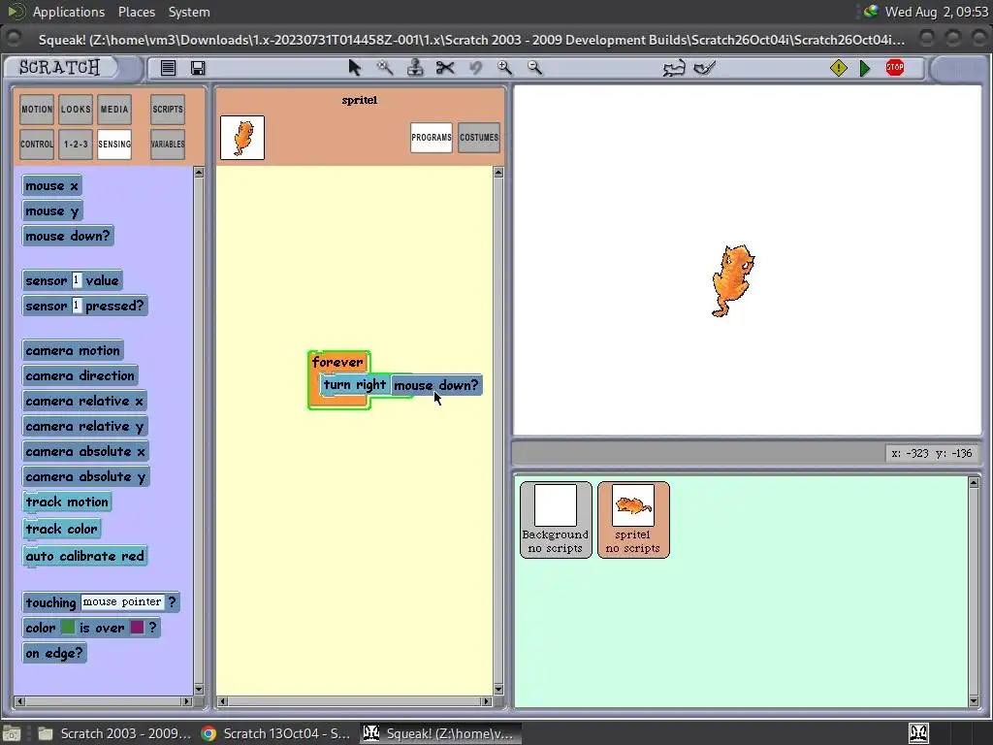This screenshot has height=745, width=993.
Task: Switch to the PROGRAMS tab
Action: pos(432,138)
